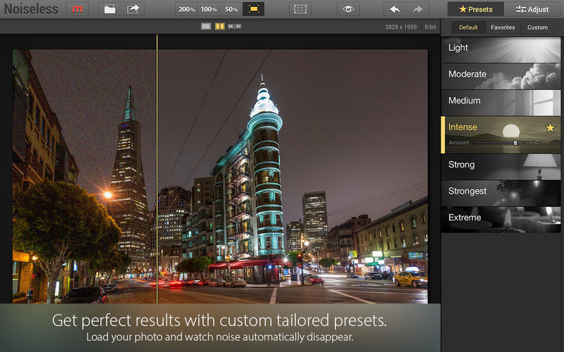Switch to the Favorites presets tab
This screenshot has height=352, width=564.
(502, 27)
